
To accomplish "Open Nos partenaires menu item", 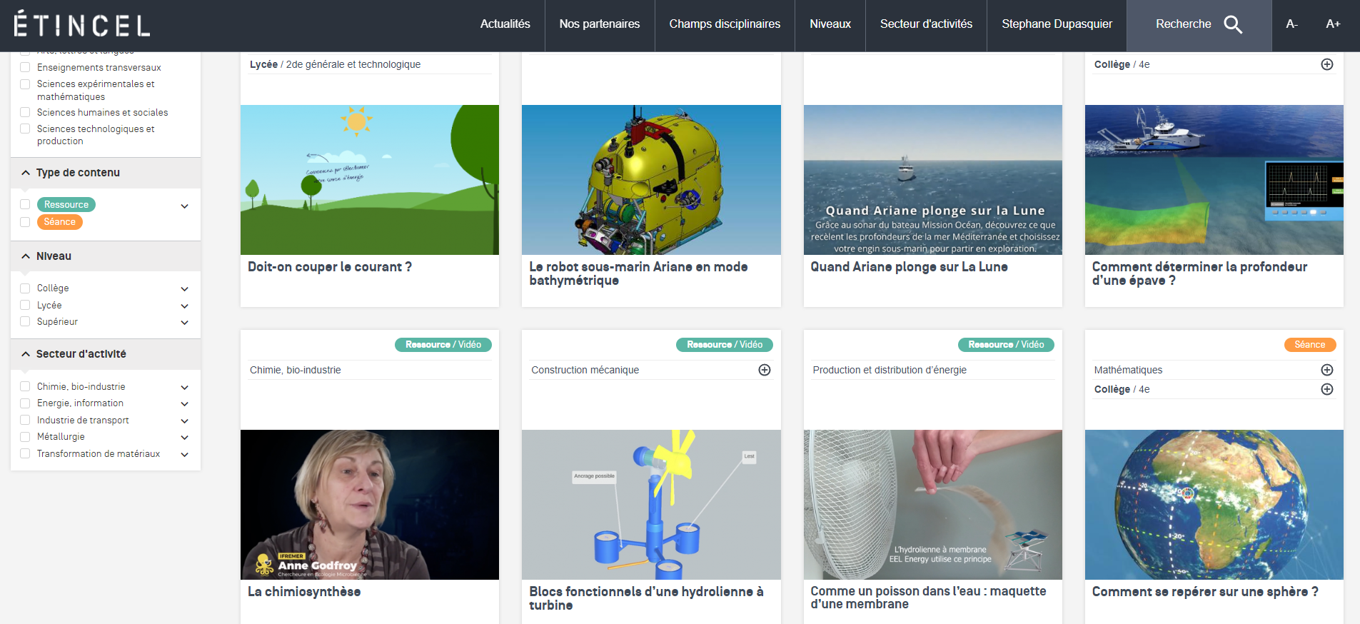I will point(599,24).
